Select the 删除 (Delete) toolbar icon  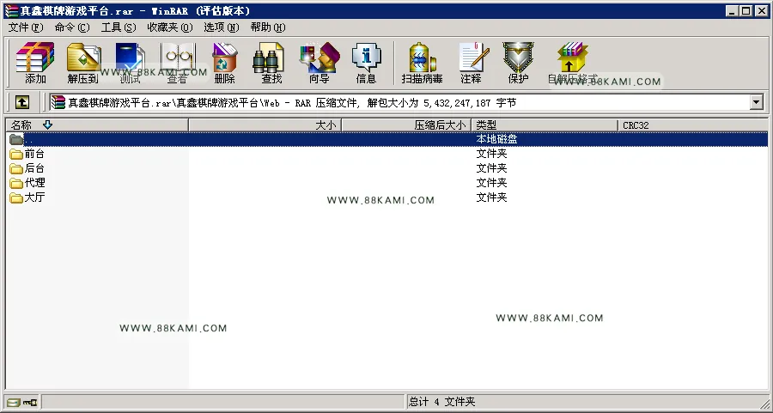(224, 63)
